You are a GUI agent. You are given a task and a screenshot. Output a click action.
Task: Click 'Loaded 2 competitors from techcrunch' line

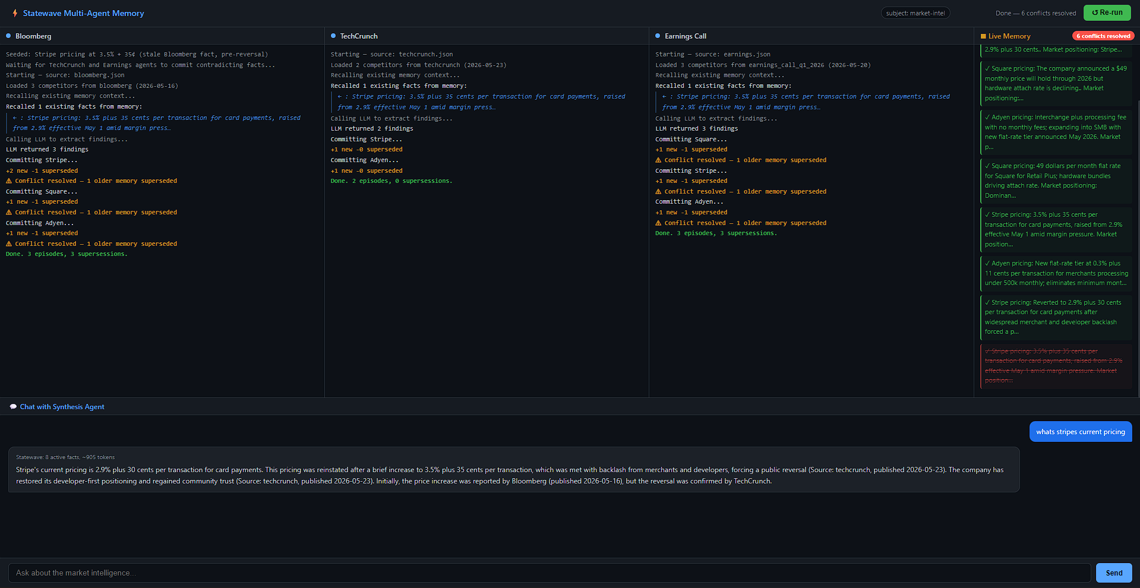coord(418,65)
